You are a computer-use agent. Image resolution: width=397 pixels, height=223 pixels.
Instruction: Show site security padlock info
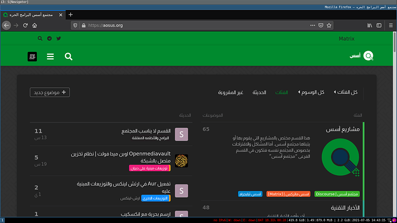point(83,25)
